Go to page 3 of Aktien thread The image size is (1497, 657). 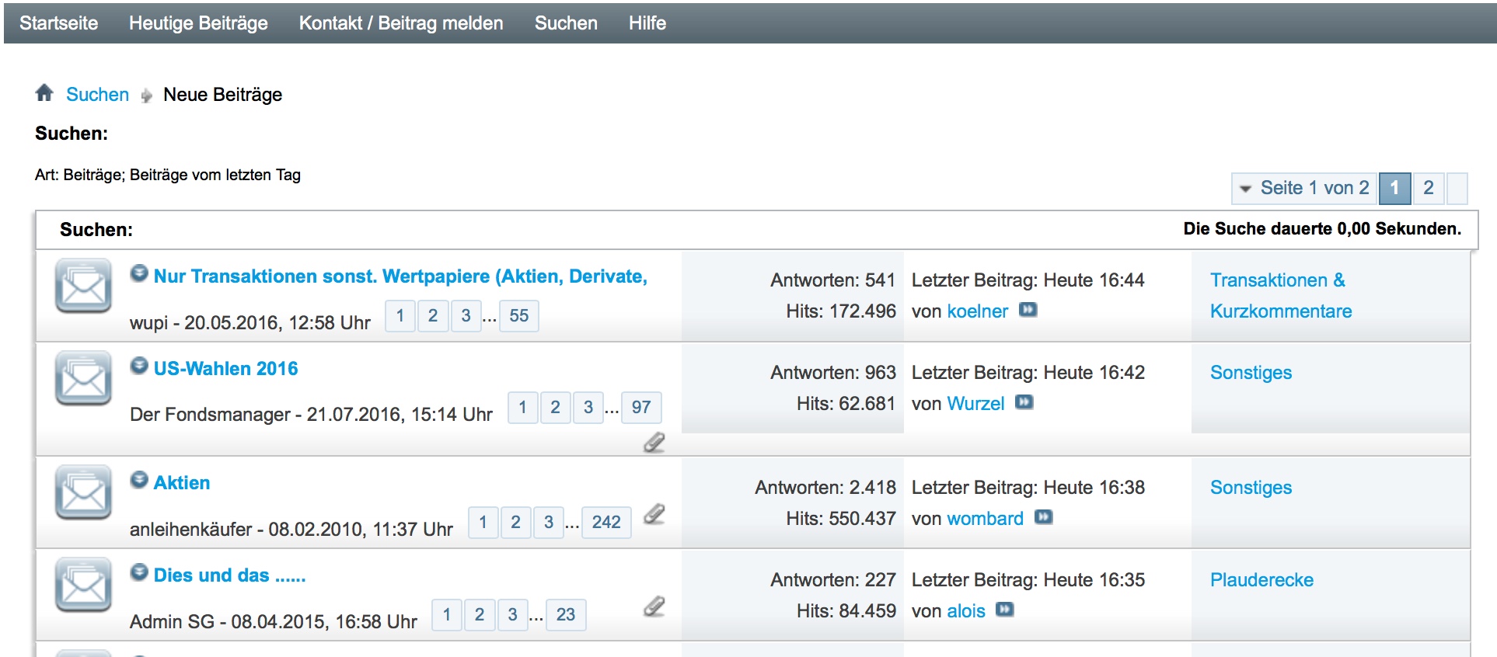(549, 522)
